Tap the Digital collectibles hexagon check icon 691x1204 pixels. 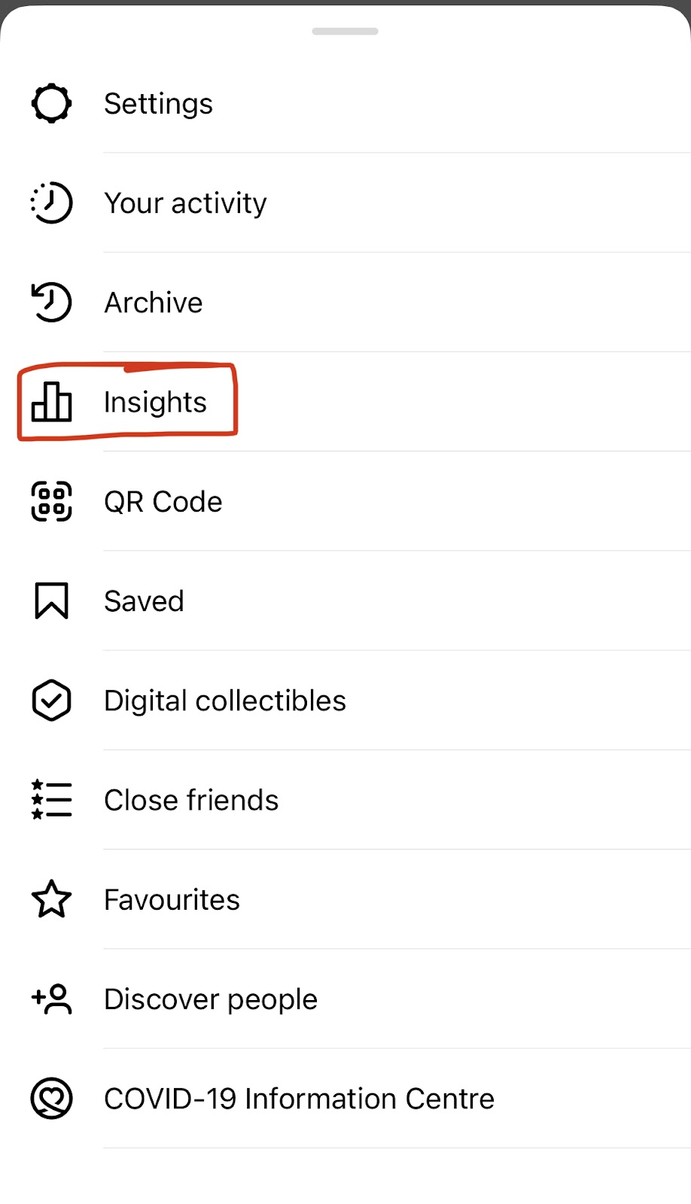tap(51, 701)
